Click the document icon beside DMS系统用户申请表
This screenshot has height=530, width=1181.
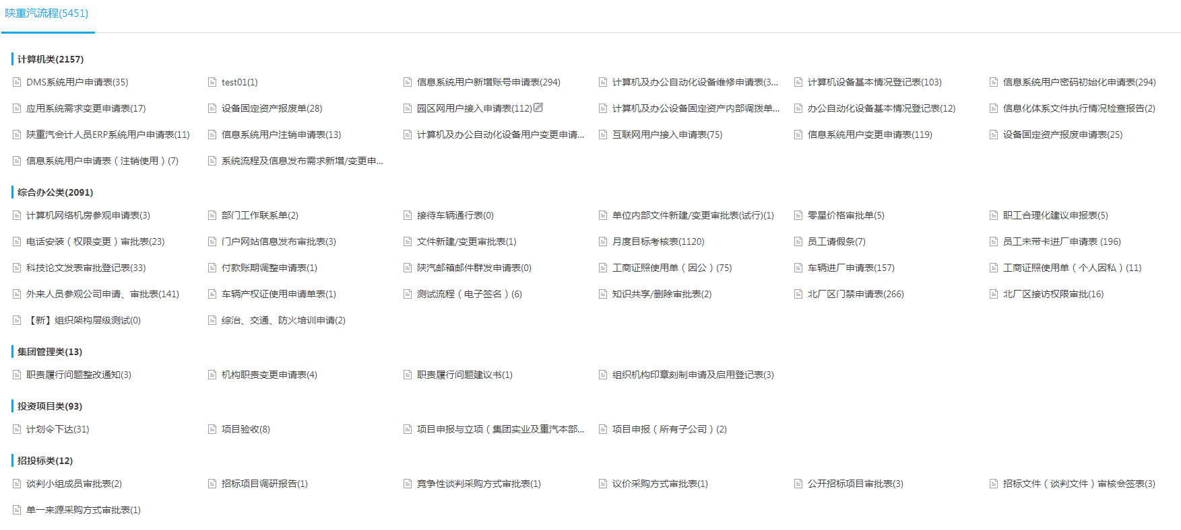click(17, 82)
